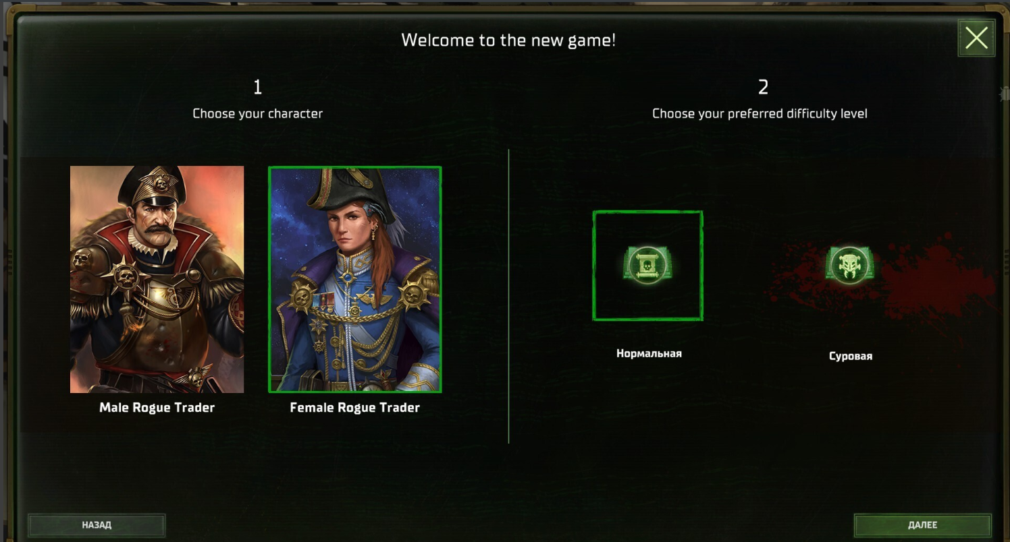Close the new game dialog with X
This screenshot has height=542, width=1010.
point(976,38)
